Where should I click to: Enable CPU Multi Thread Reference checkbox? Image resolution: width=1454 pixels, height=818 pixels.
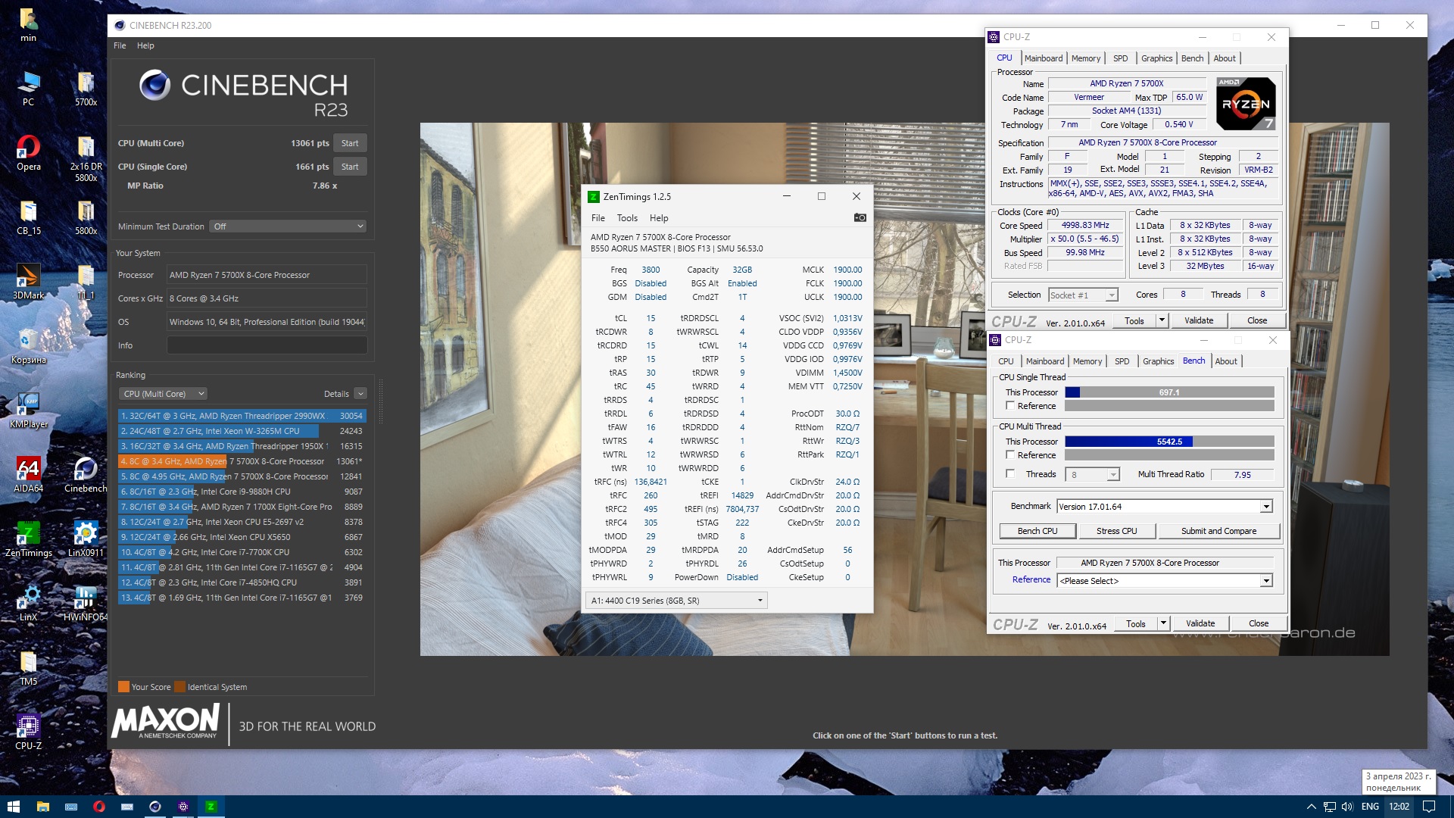(1010, 455)
